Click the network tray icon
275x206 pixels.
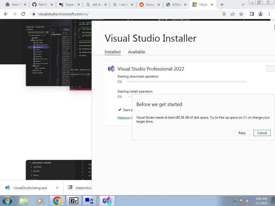coord(235,201)
